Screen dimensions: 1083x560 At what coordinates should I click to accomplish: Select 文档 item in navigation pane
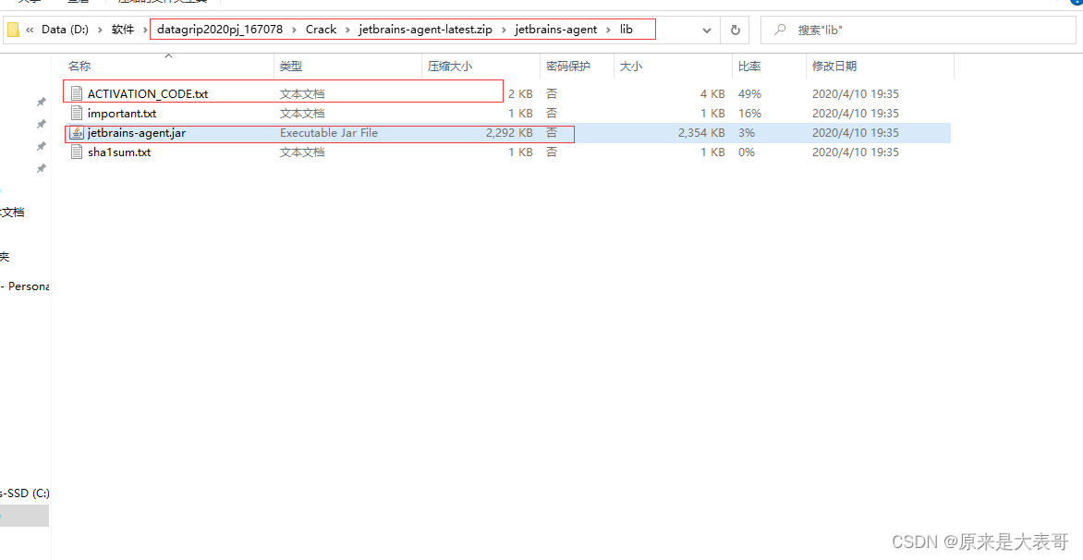click(x=12, y=213)
